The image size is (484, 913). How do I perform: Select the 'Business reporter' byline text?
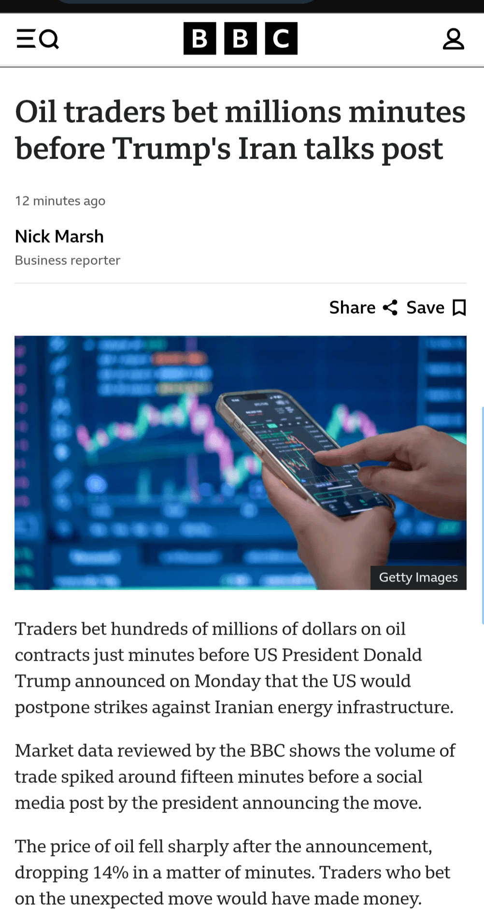[x=67, y=260]
